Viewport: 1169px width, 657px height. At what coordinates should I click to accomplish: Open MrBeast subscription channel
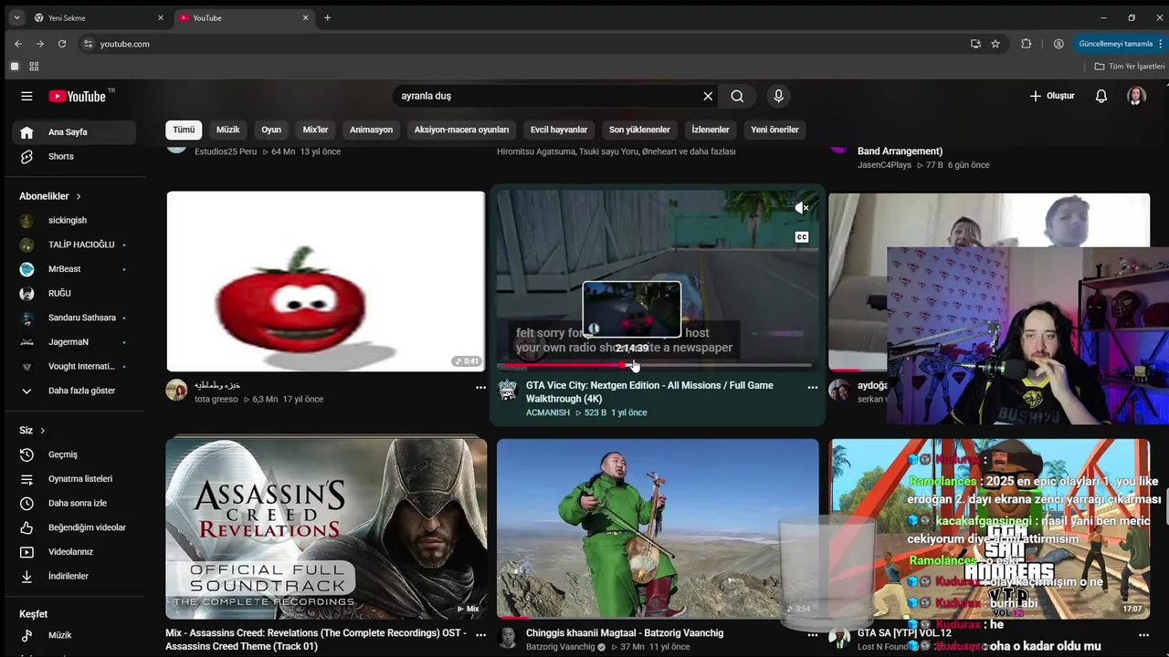[74, 269]
